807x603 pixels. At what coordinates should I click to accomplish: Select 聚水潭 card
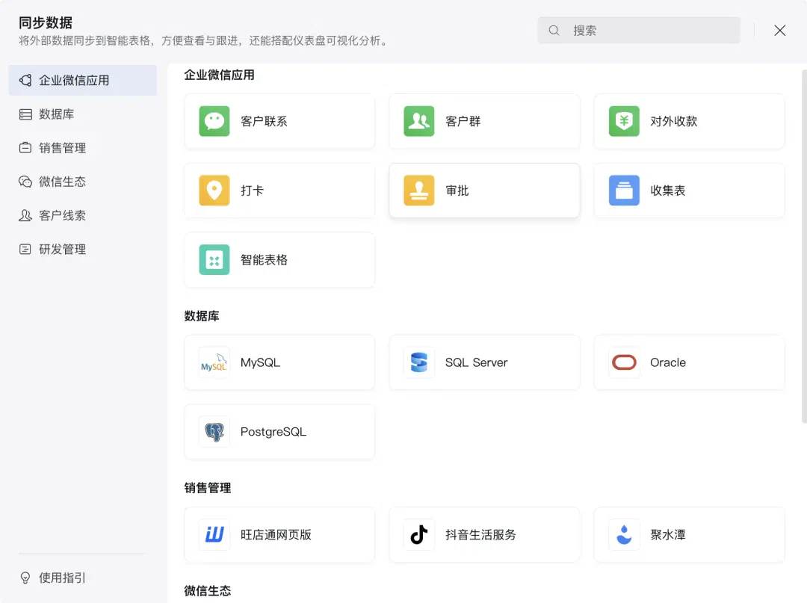click(x=689, y=534)
